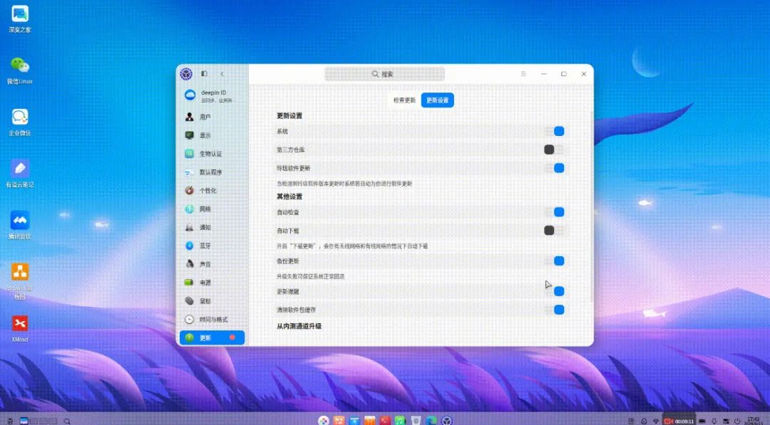Open the deepin ID account section

(x=212, y=95)
